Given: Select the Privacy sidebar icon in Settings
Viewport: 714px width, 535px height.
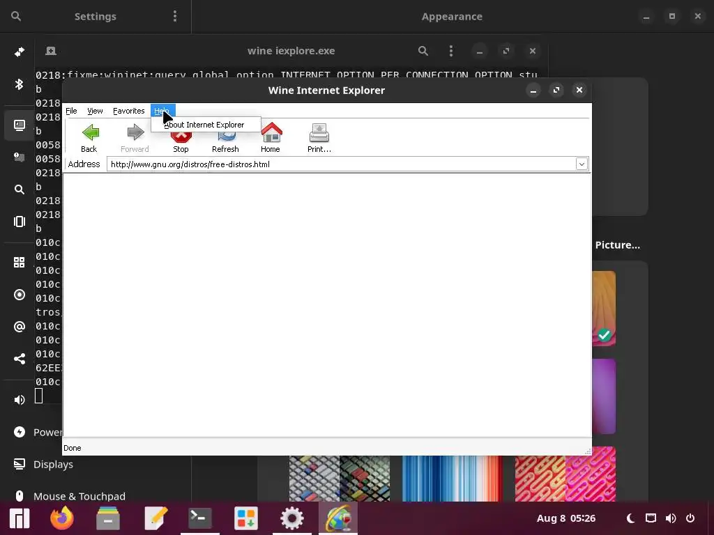Looking at the screenshot, I should [19, 295].
